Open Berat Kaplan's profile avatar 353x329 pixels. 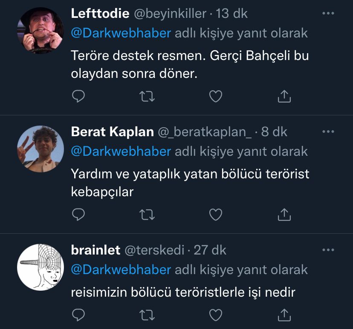click(x=41, y=149)
